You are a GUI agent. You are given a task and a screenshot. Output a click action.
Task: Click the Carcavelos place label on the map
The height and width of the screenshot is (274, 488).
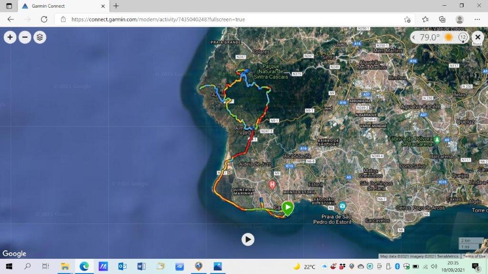[x=377, y=220]
